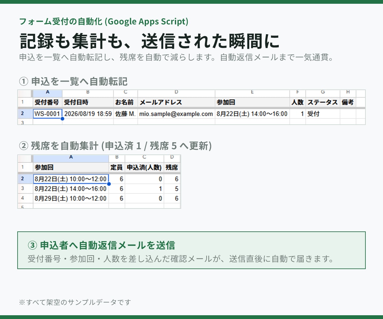Select cell WS-0001 in the first sheet
Image resolution: width=383 pixels, height=319 pixels.
48,114
